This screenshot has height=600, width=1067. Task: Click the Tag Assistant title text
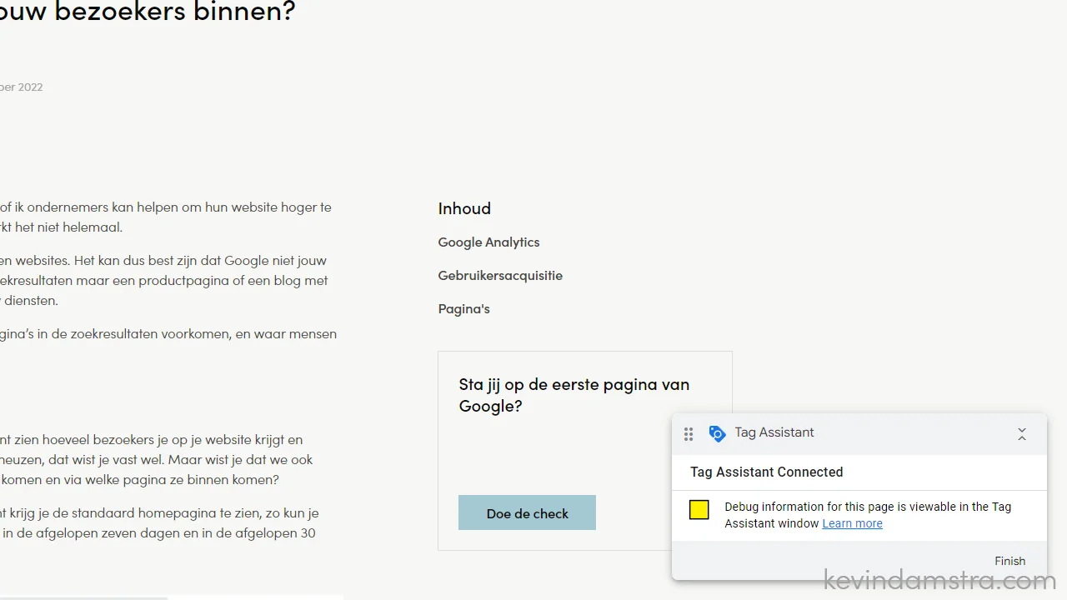pos(774,432)
